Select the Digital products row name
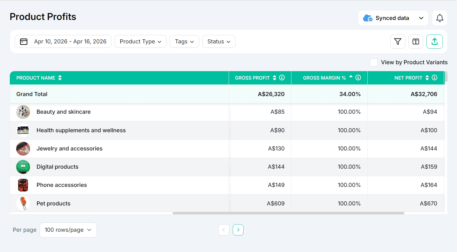Screen dimensions: 457x252 tap(58, 167)
